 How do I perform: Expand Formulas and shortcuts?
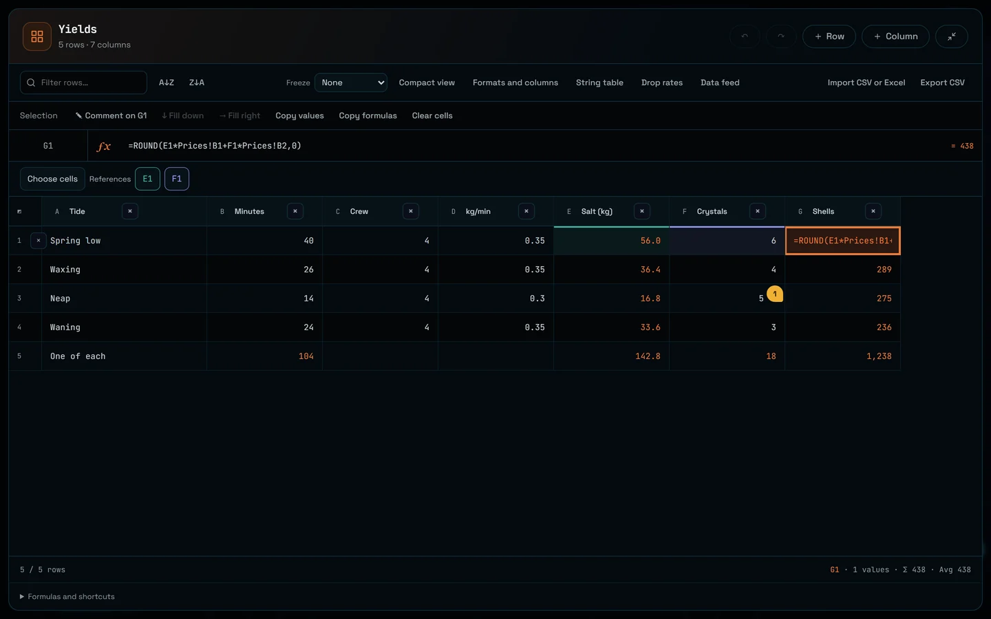click(x=67, y=596)
